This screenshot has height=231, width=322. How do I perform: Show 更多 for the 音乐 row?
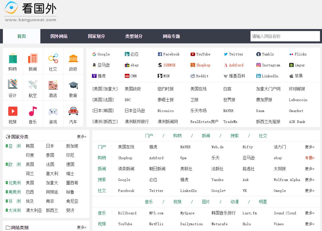click(x=310, y=213)
